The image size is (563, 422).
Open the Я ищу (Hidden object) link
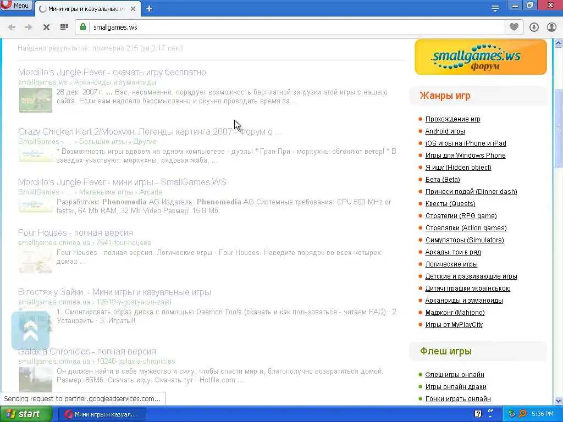[x=458, y=168]
